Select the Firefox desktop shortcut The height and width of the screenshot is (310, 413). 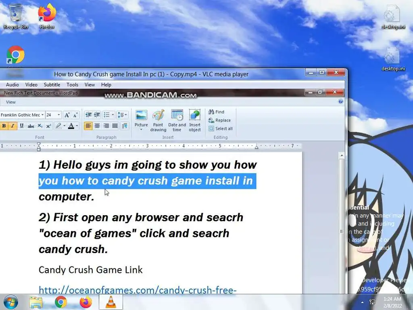[47, 16]
